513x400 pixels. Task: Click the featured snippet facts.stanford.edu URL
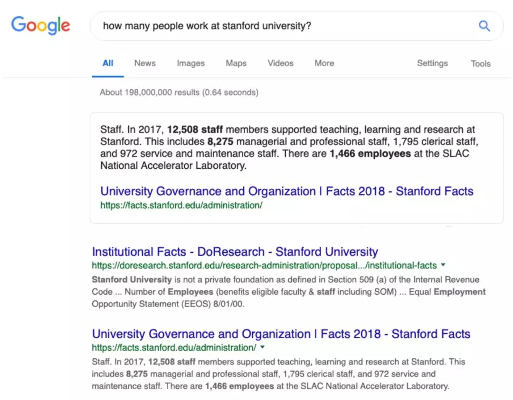tap(181, 205)
